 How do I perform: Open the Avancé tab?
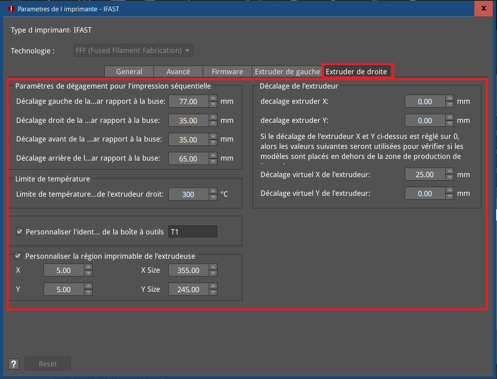tap(178, 72)
